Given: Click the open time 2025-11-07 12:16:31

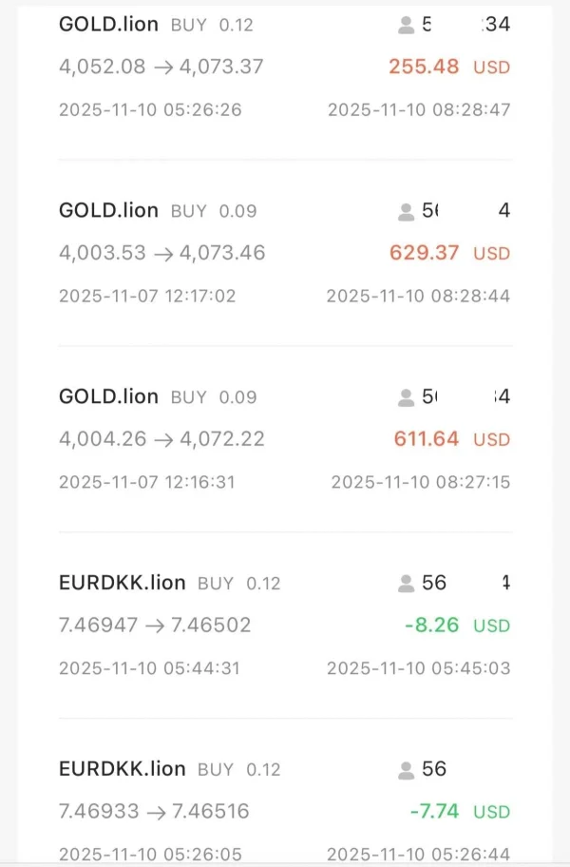Looking at the screenshot, I should click(x=147, y=483).
